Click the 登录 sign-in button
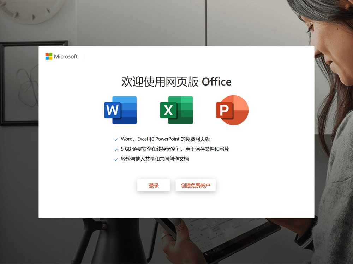This screenshot has width=353, height=264. tap(154, 185)
